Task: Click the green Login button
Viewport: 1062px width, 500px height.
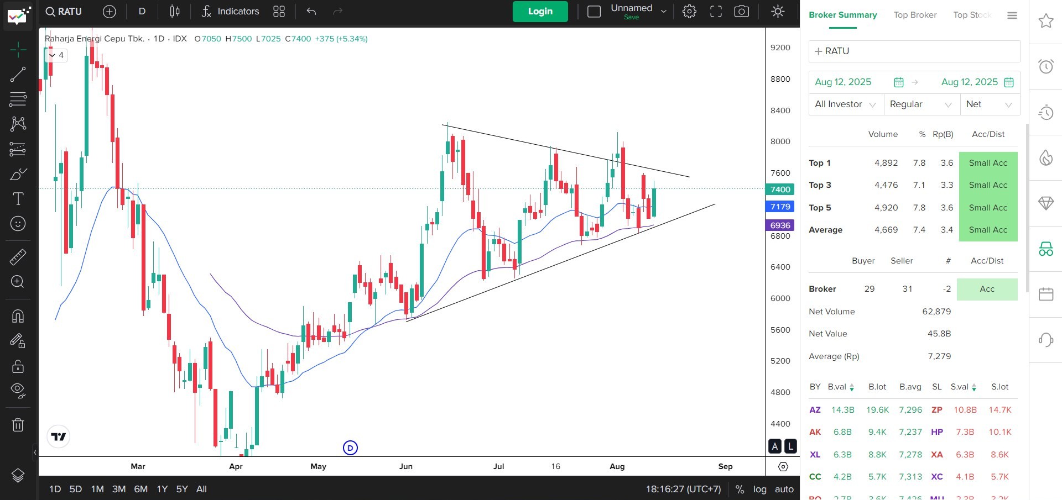Action: (540, 12)
